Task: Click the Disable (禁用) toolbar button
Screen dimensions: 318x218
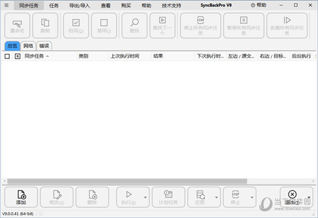Action: point(104,26)
